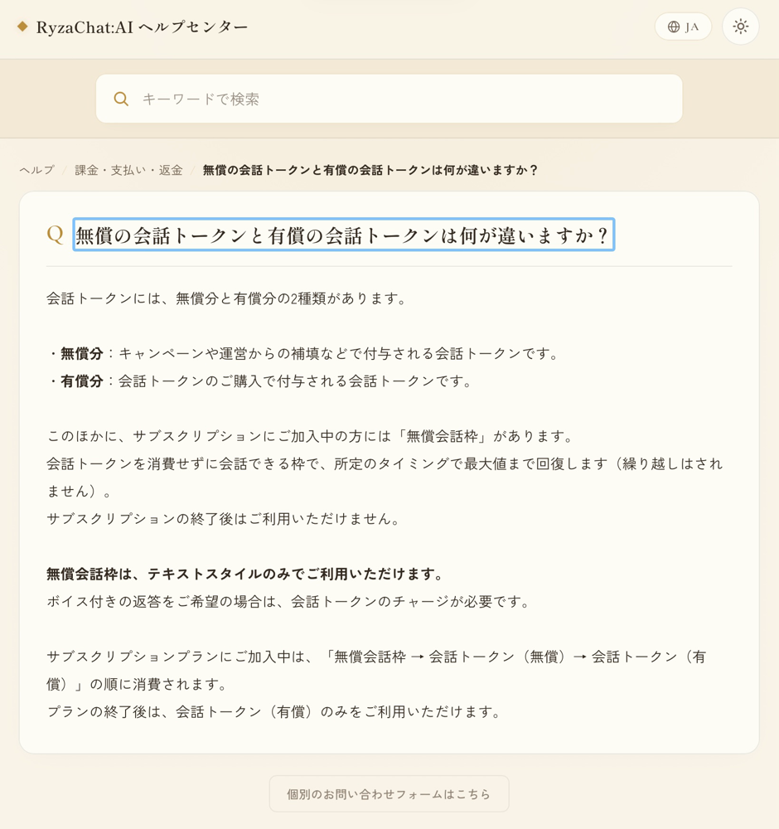
Task: Click the RyzaChat:AI ヘルプセンター header title
Action: click(142, 27)
